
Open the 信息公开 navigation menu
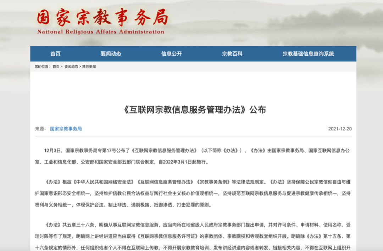(171, 54)
